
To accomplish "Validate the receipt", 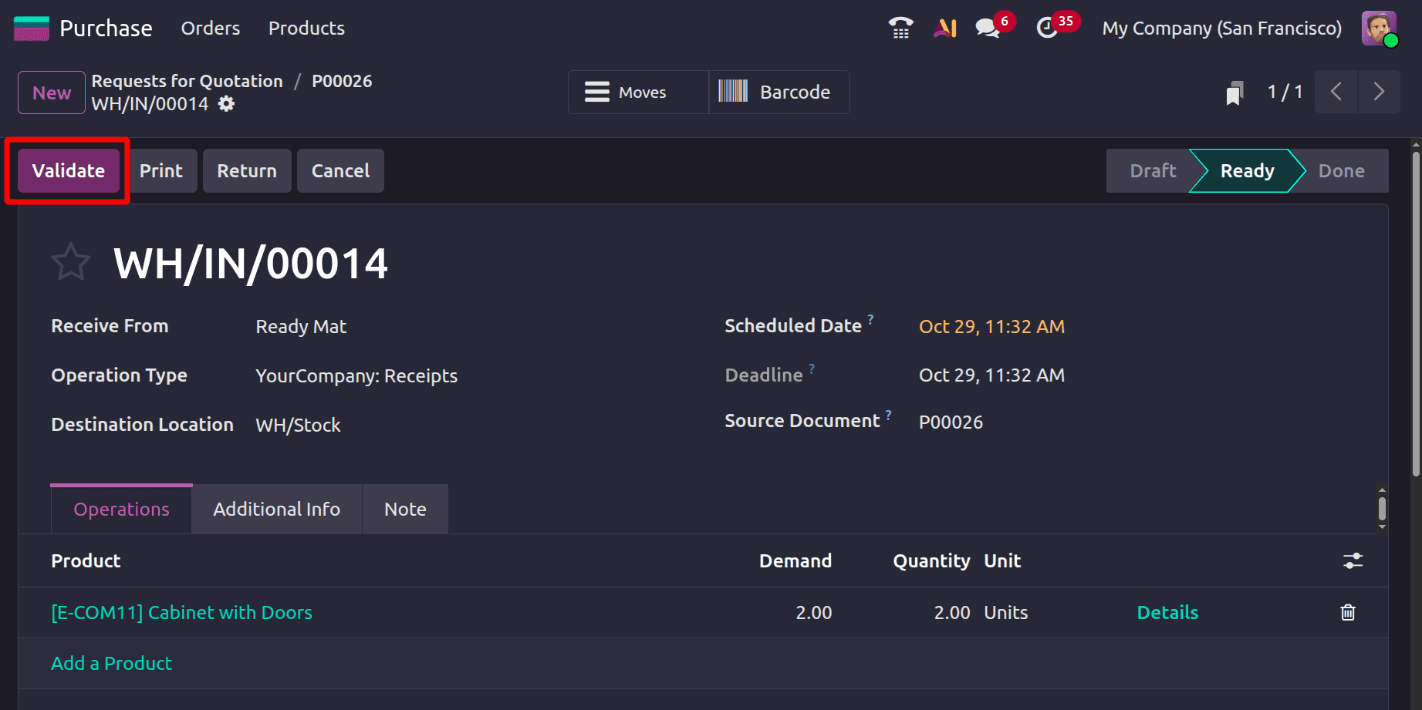I will coord(68,170).
